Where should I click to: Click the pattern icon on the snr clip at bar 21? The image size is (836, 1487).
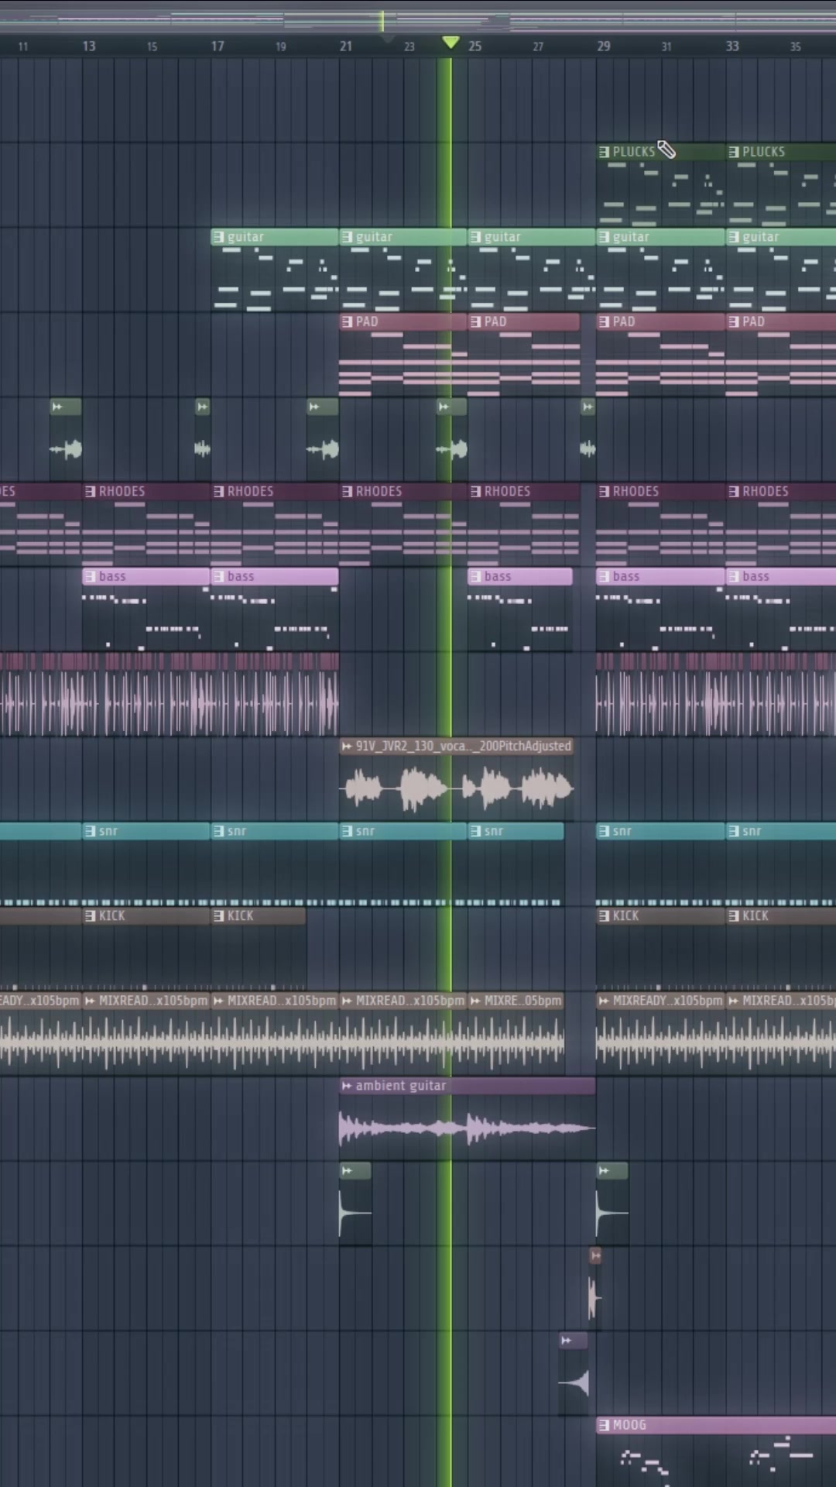click(x=347, y=831)
